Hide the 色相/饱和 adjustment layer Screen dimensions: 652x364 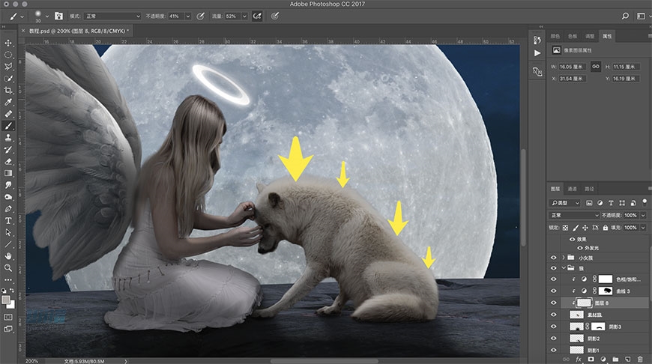click(554, 279)
